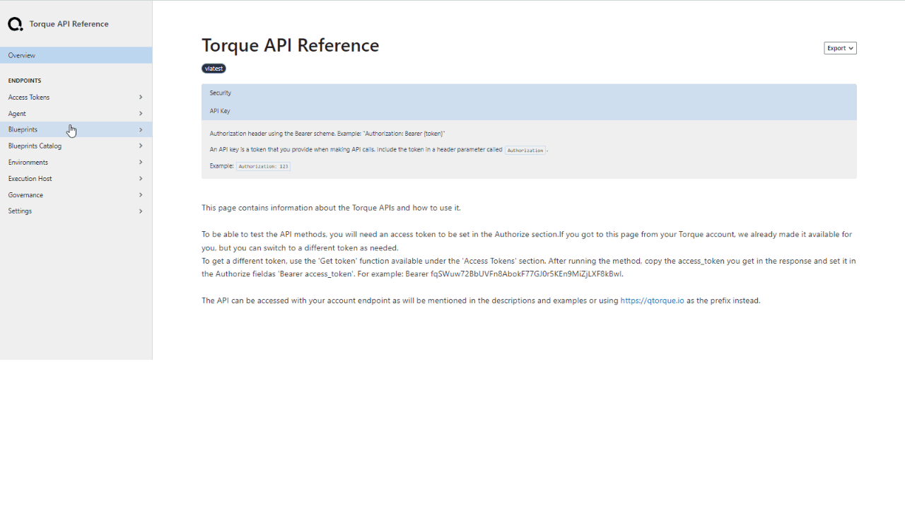Click the Security header row
This screenshot has height=509, width=905.
click(x=529, y=93)
